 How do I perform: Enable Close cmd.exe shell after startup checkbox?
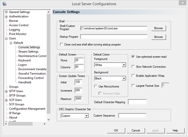[x=61, y=44]
